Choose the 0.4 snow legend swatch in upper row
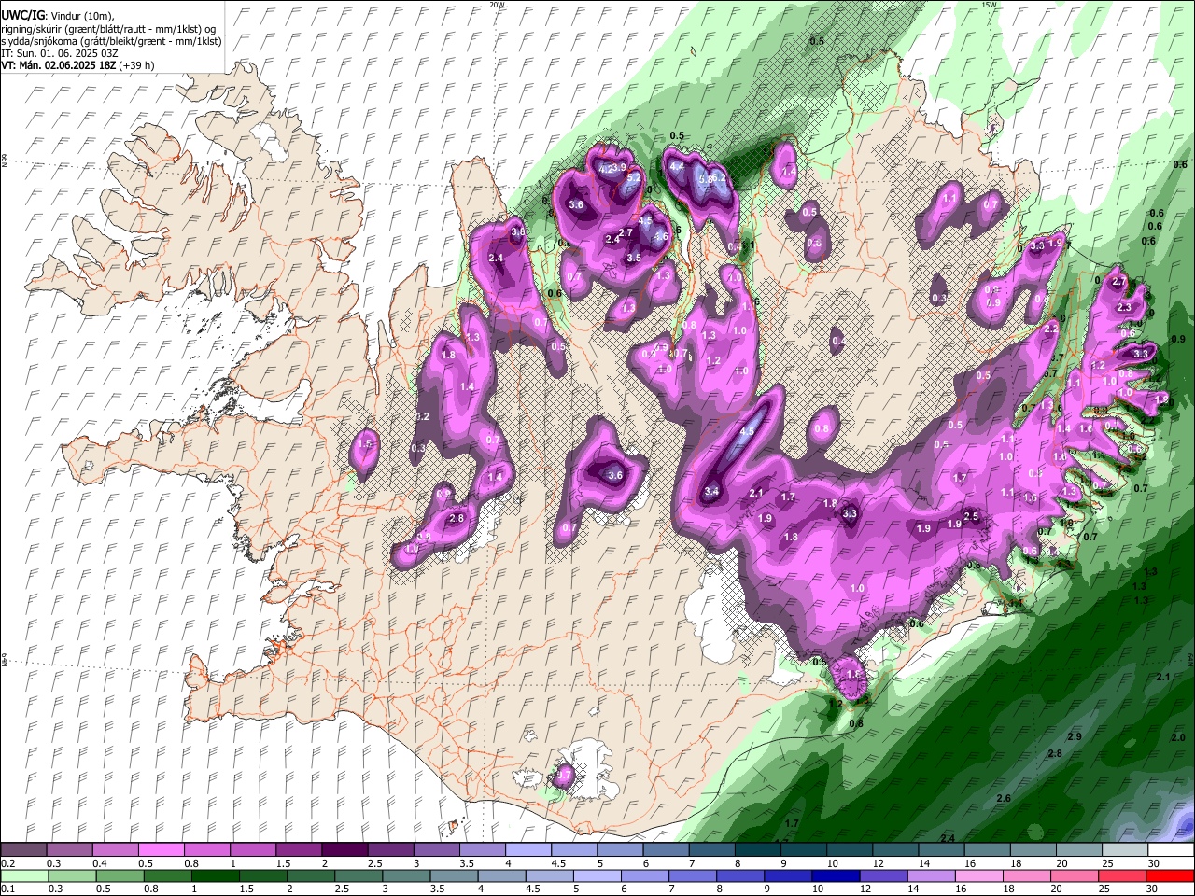Image resolution: width=1195 pixels, height=896 pixels. point(115,850)
